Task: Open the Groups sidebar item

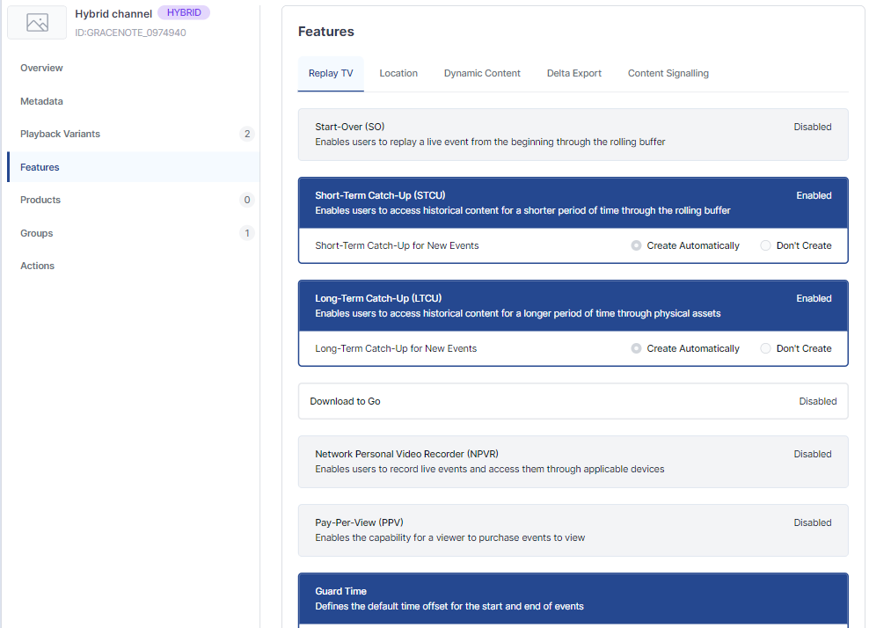Action: 36,233
